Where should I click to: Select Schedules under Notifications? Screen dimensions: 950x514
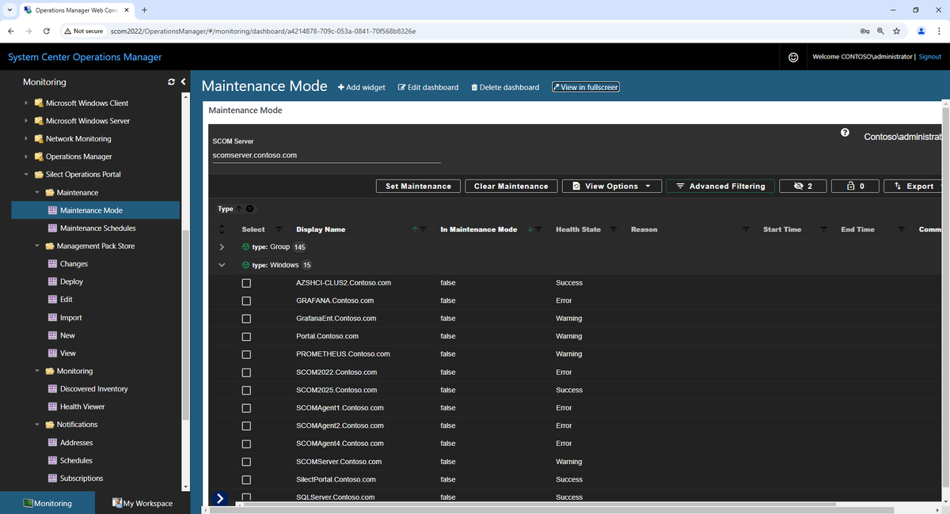tap(76, 460)
